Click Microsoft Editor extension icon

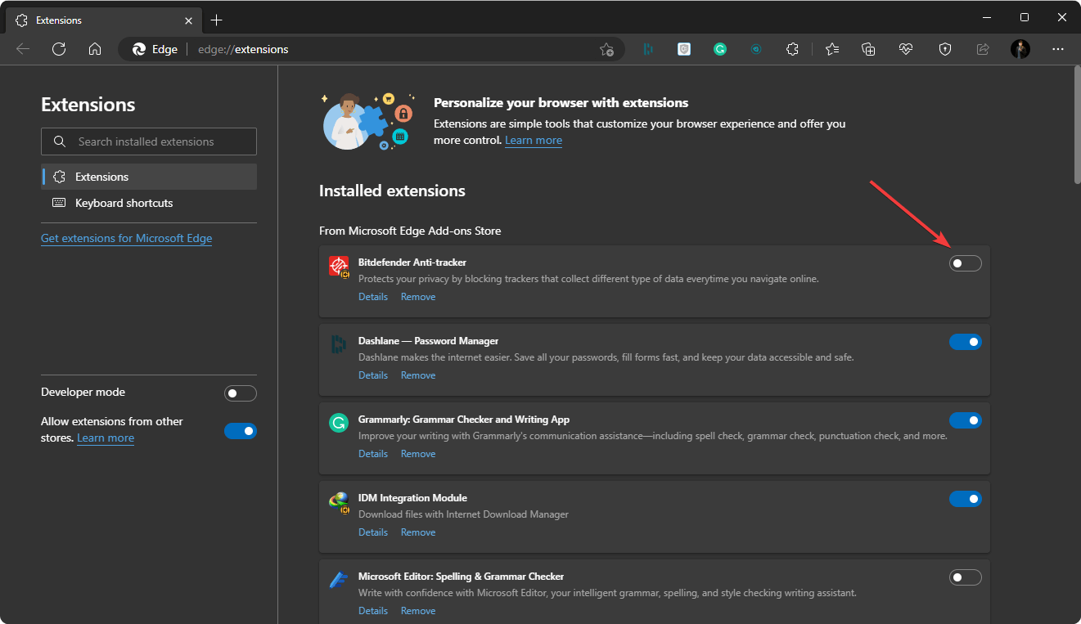pyautogui.click(x=339, y=580)
